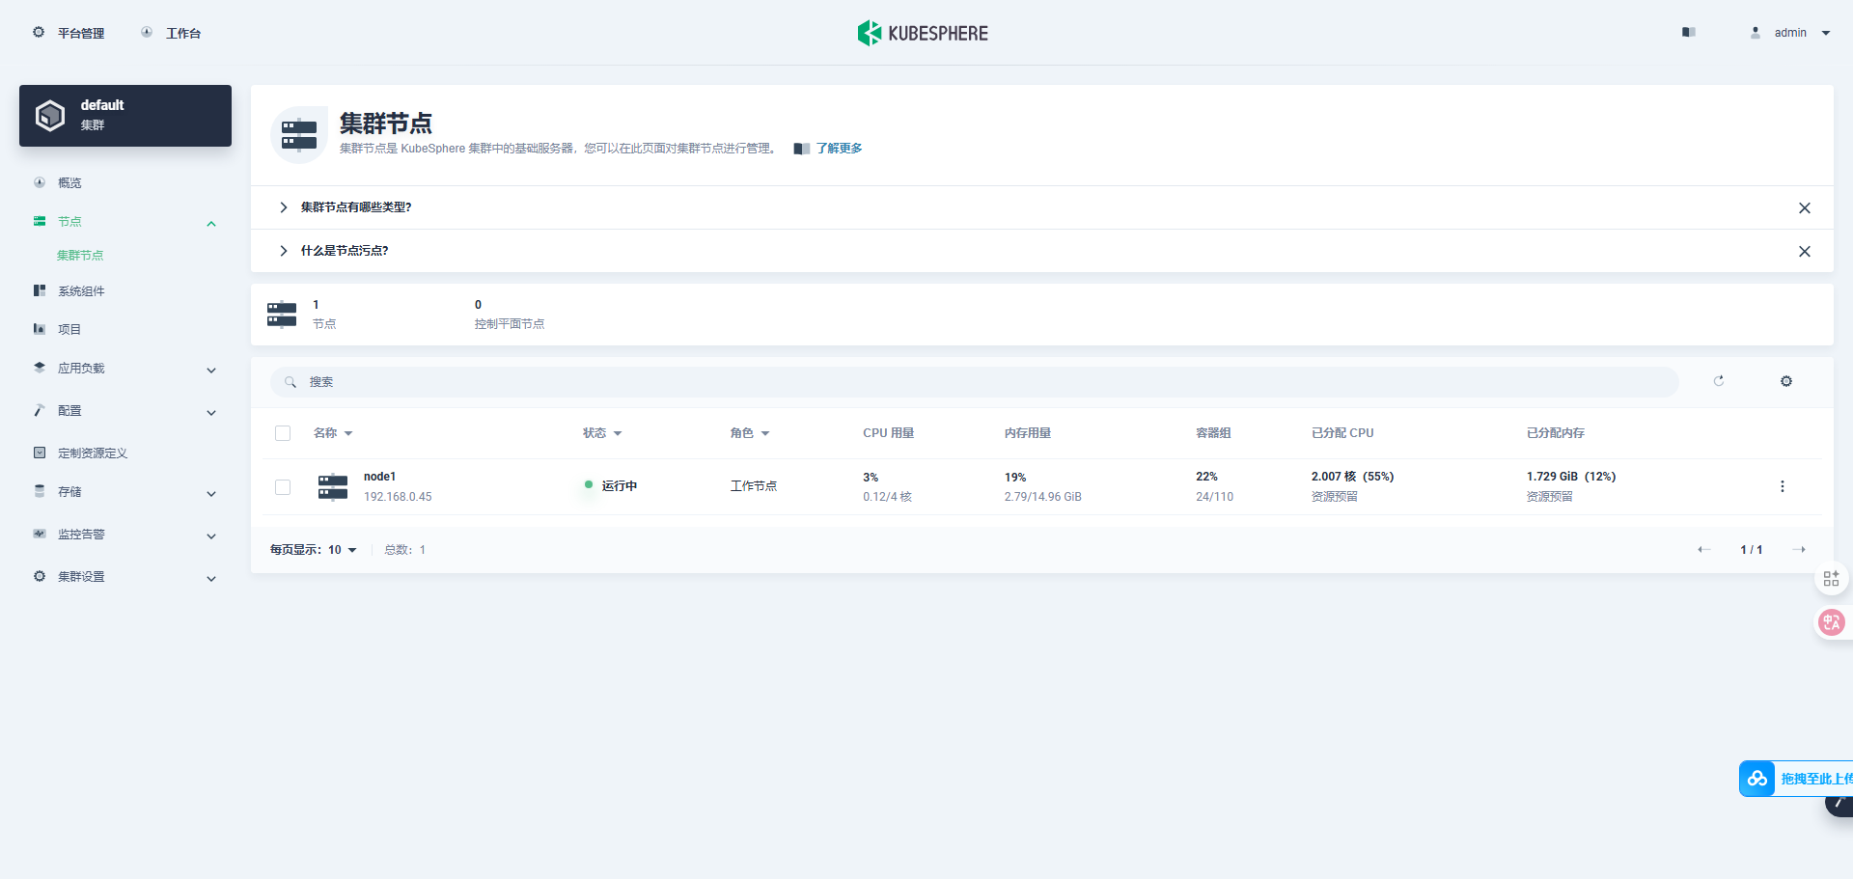This screenshot has width=1853, height=879.
Task: Open the 平台管理 platform menu
Action: coord(68,33)
